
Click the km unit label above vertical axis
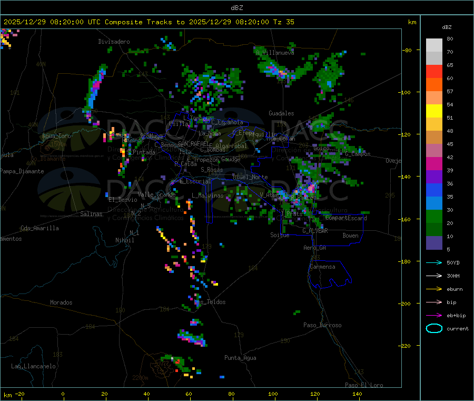coord(412,22)
